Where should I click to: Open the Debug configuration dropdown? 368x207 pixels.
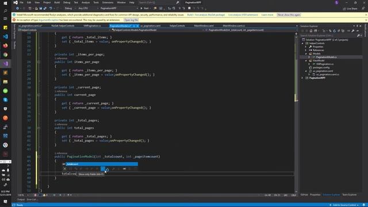70,8
